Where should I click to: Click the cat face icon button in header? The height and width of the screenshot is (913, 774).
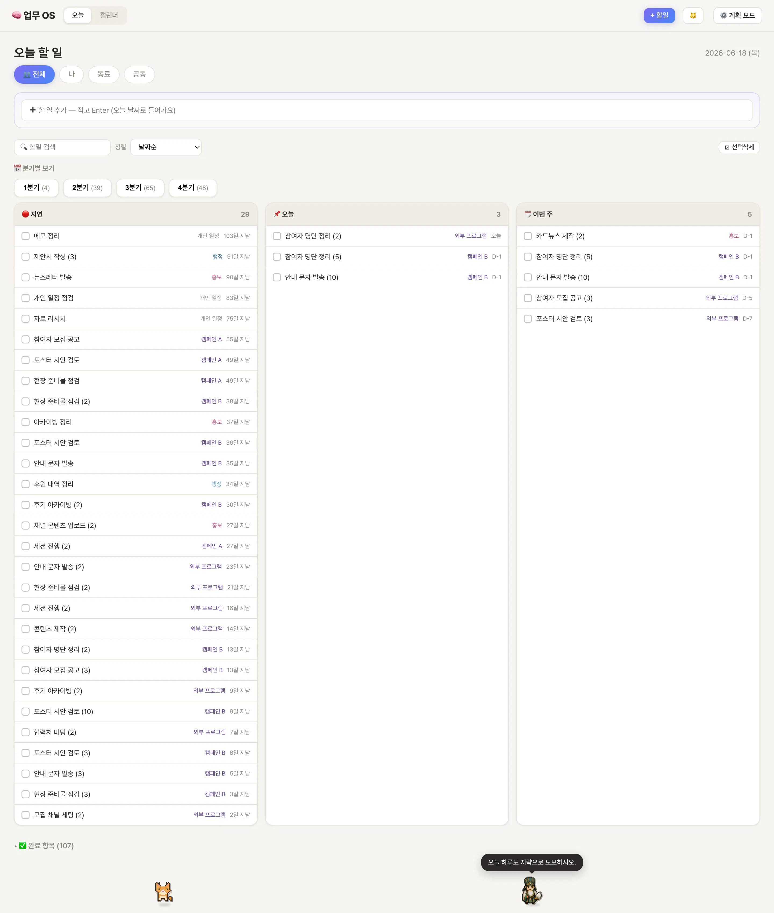point(693,15)
